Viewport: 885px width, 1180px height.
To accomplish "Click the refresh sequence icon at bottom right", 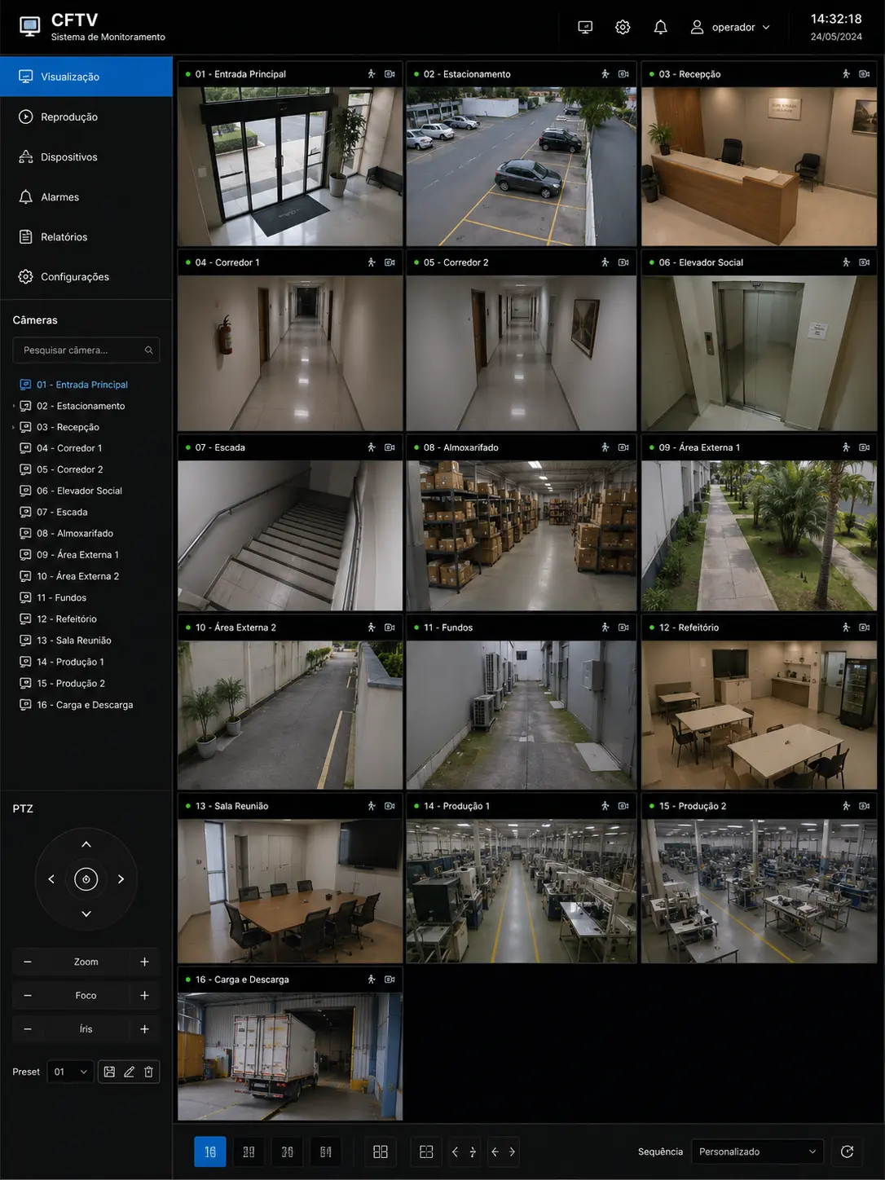I will [x=847, y=1151].
